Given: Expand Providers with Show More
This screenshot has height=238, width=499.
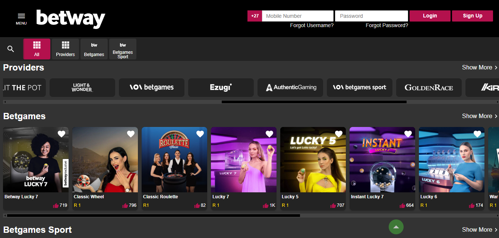Looking at the screenshot, I should pyautogui.click(x=479, y=68).
